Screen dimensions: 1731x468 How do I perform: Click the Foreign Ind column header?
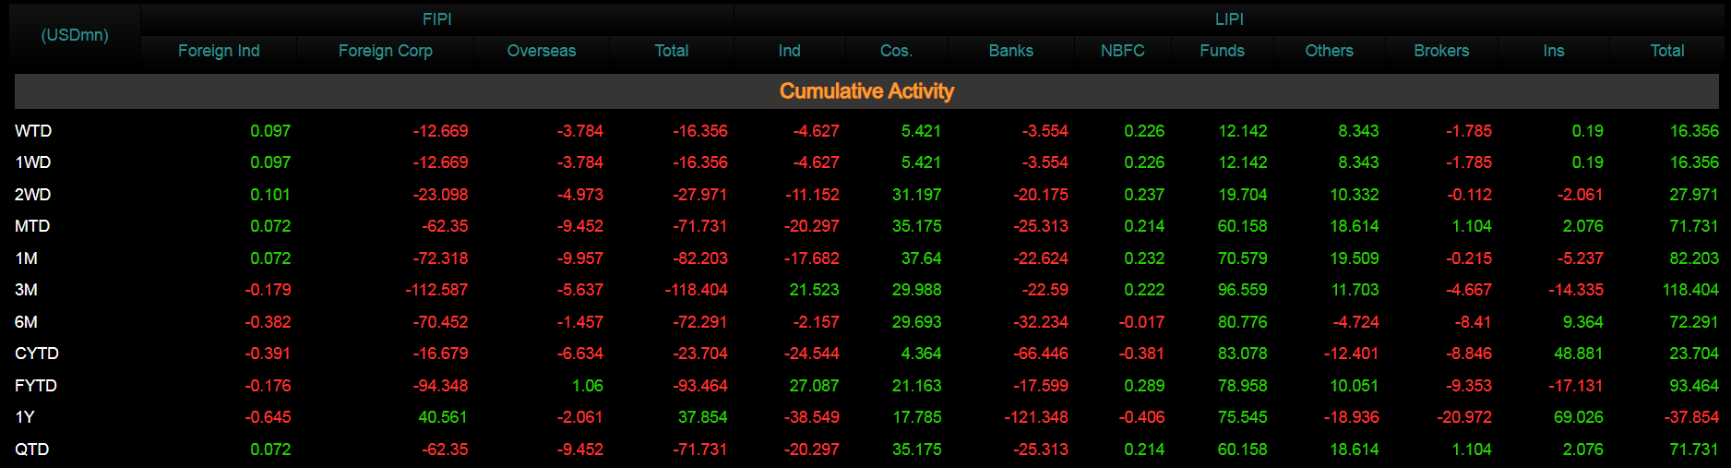coord(219,51)
